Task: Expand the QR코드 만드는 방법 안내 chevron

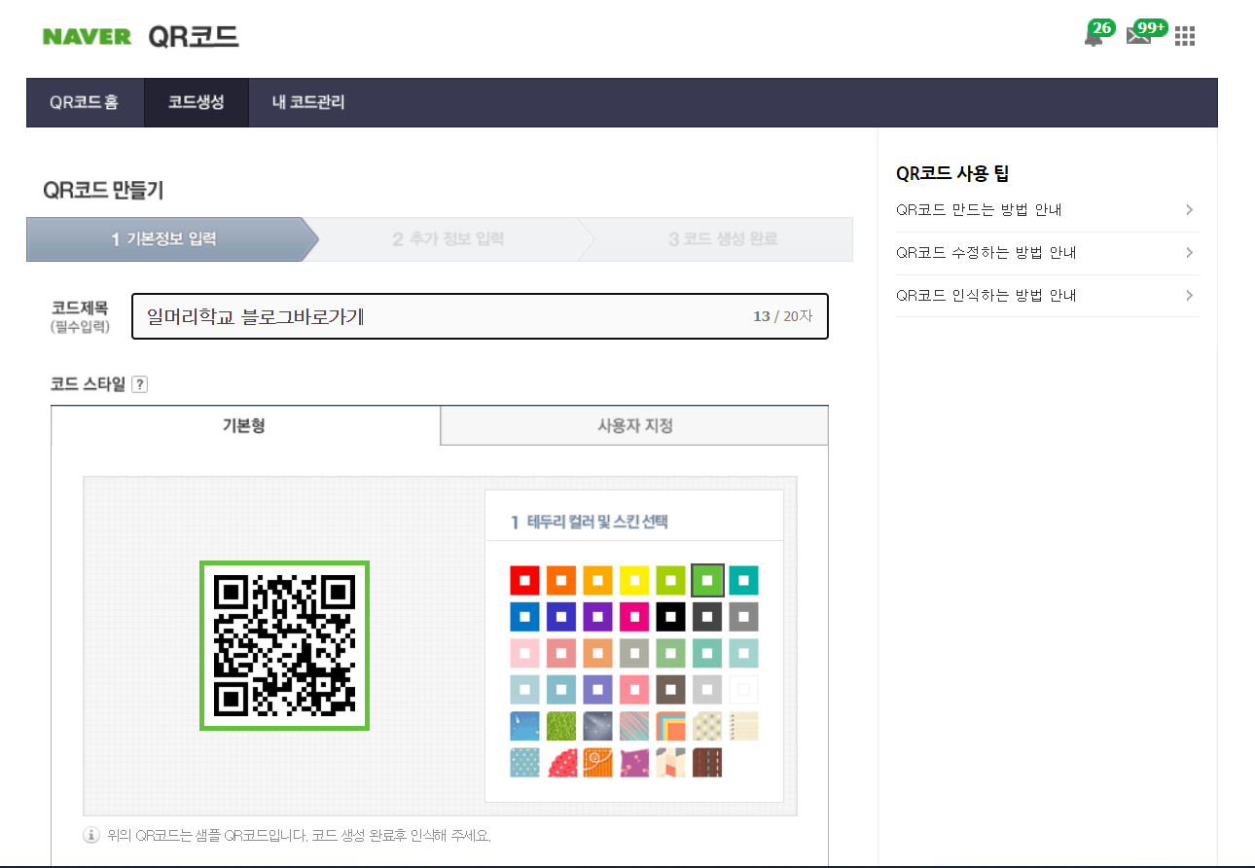Action: [1189, 210]
